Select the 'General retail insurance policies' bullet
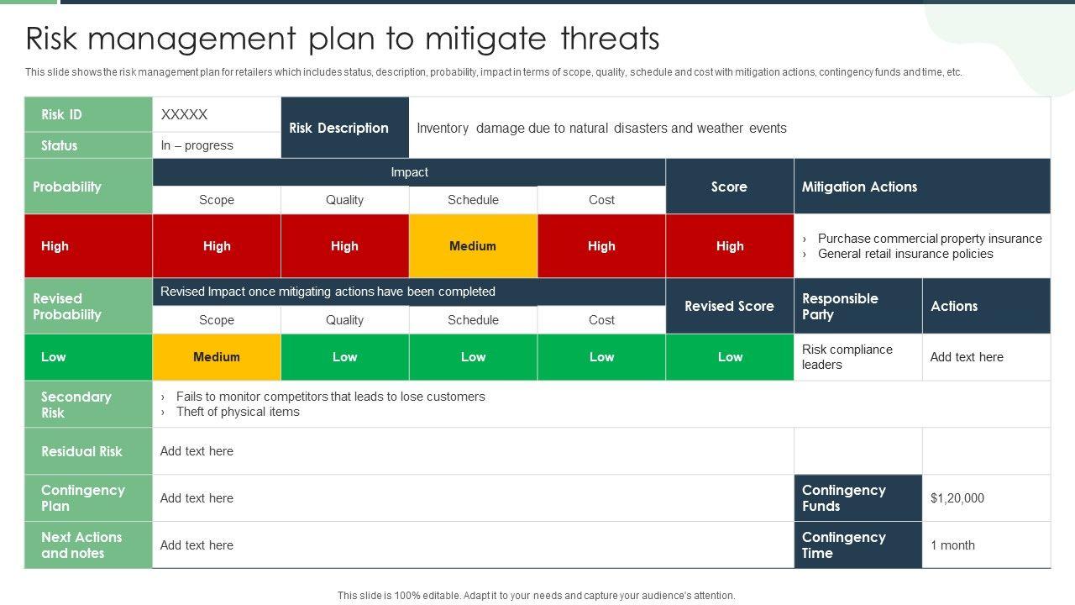 click(905, 254)
